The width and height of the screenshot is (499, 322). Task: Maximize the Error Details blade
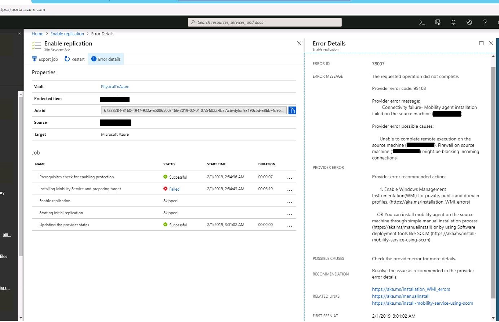pyautogui.click(x=481, y=43)
